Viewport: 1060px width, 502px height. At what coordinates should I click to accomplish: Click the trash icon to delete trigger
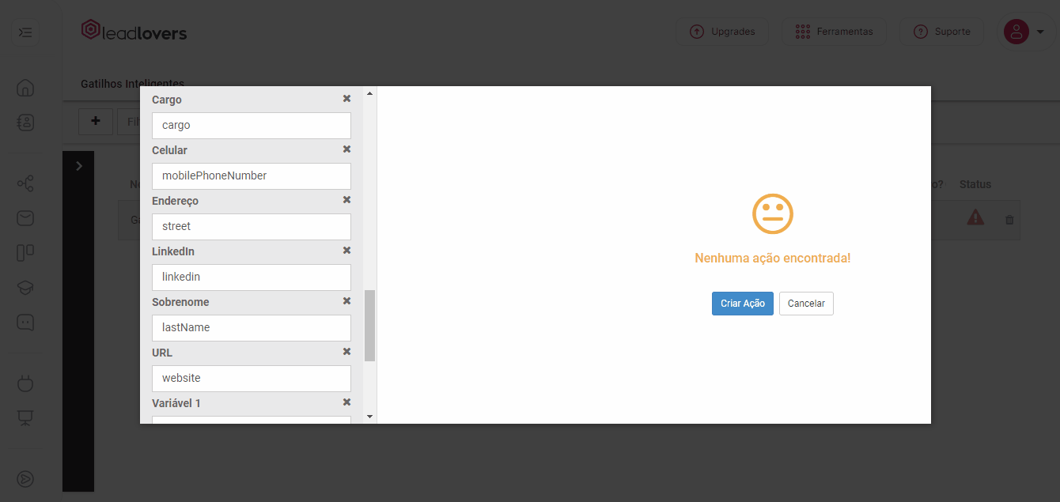tap(1009, 220)
